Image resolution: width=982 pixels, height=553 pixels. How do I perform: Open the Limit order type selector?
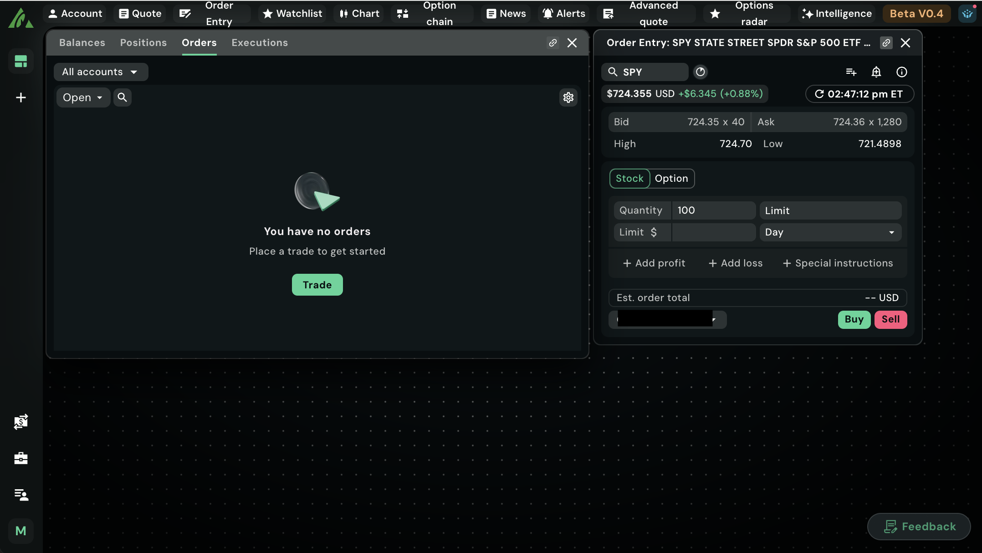click(x=830, y=210)
